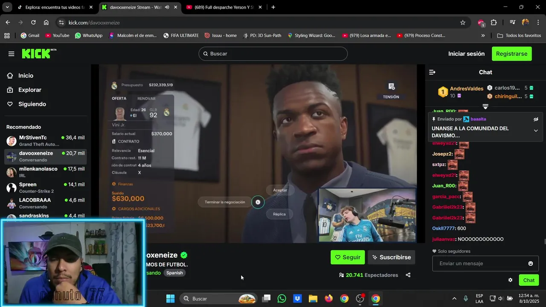Open MrStivenTc recommended channel
The width and height of the screenshot is (546, 307).
45,141
